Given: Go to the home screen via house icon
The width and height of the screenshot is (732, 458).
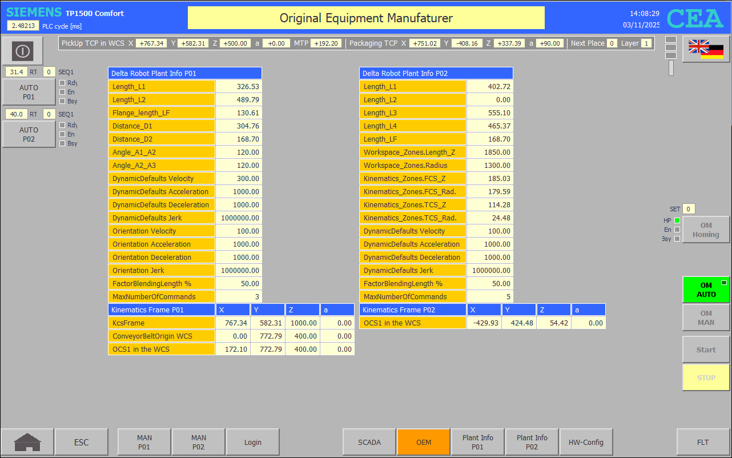Looking at the screenshot, I should [x=27, y=442].
